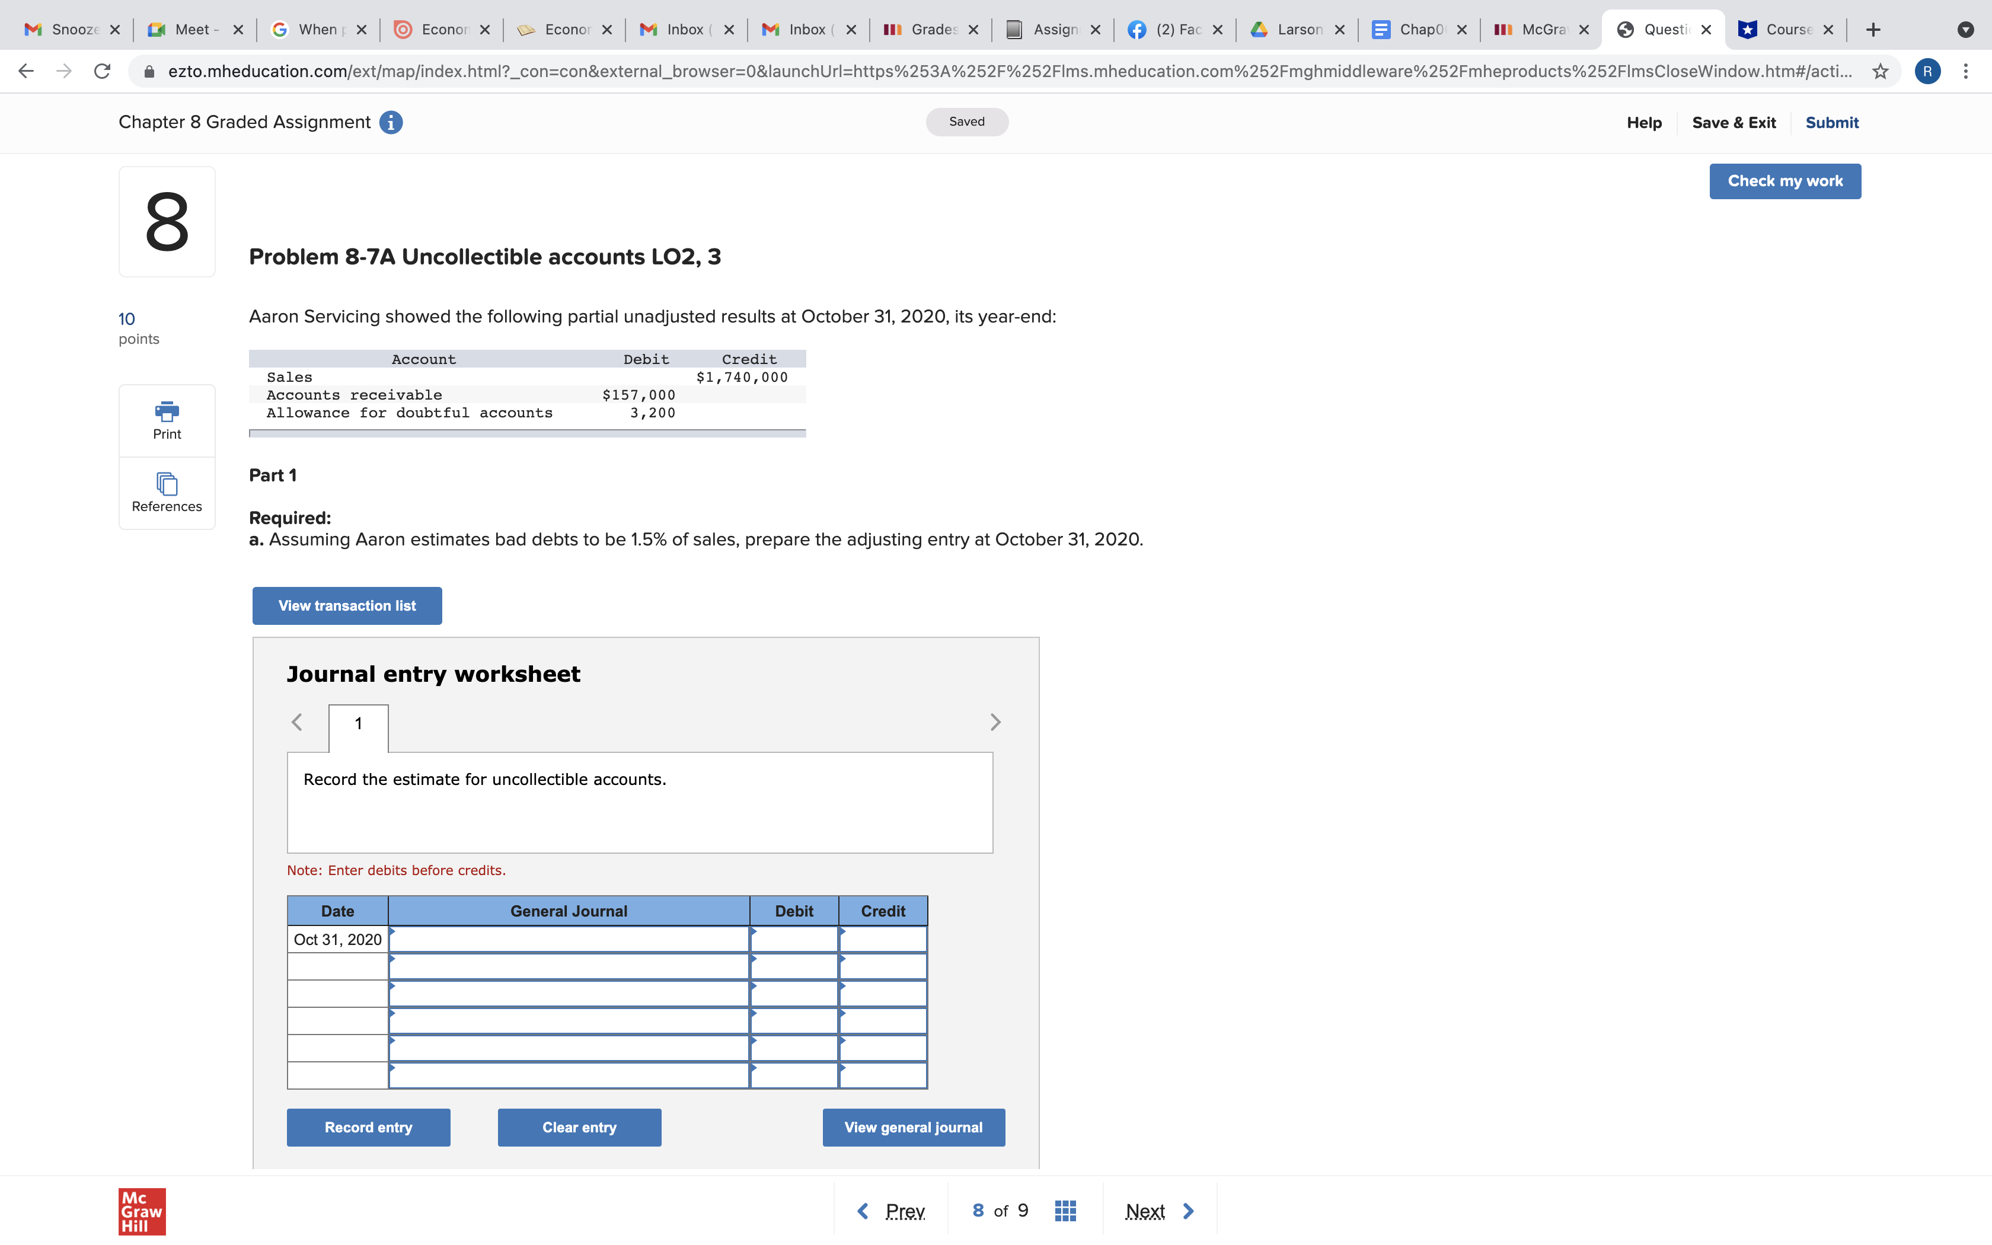Click the Saved status pill

(x=966, y=121)
